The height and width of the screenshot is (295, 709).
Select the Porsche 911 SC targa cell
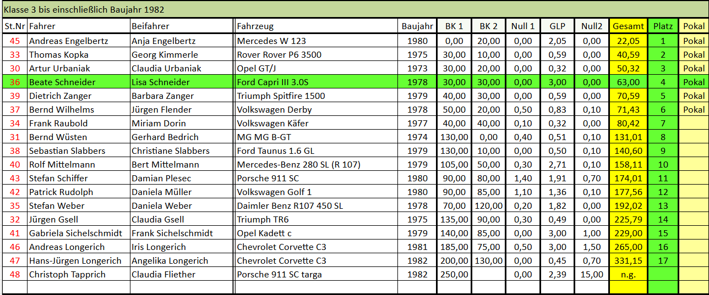coord(280,274)
